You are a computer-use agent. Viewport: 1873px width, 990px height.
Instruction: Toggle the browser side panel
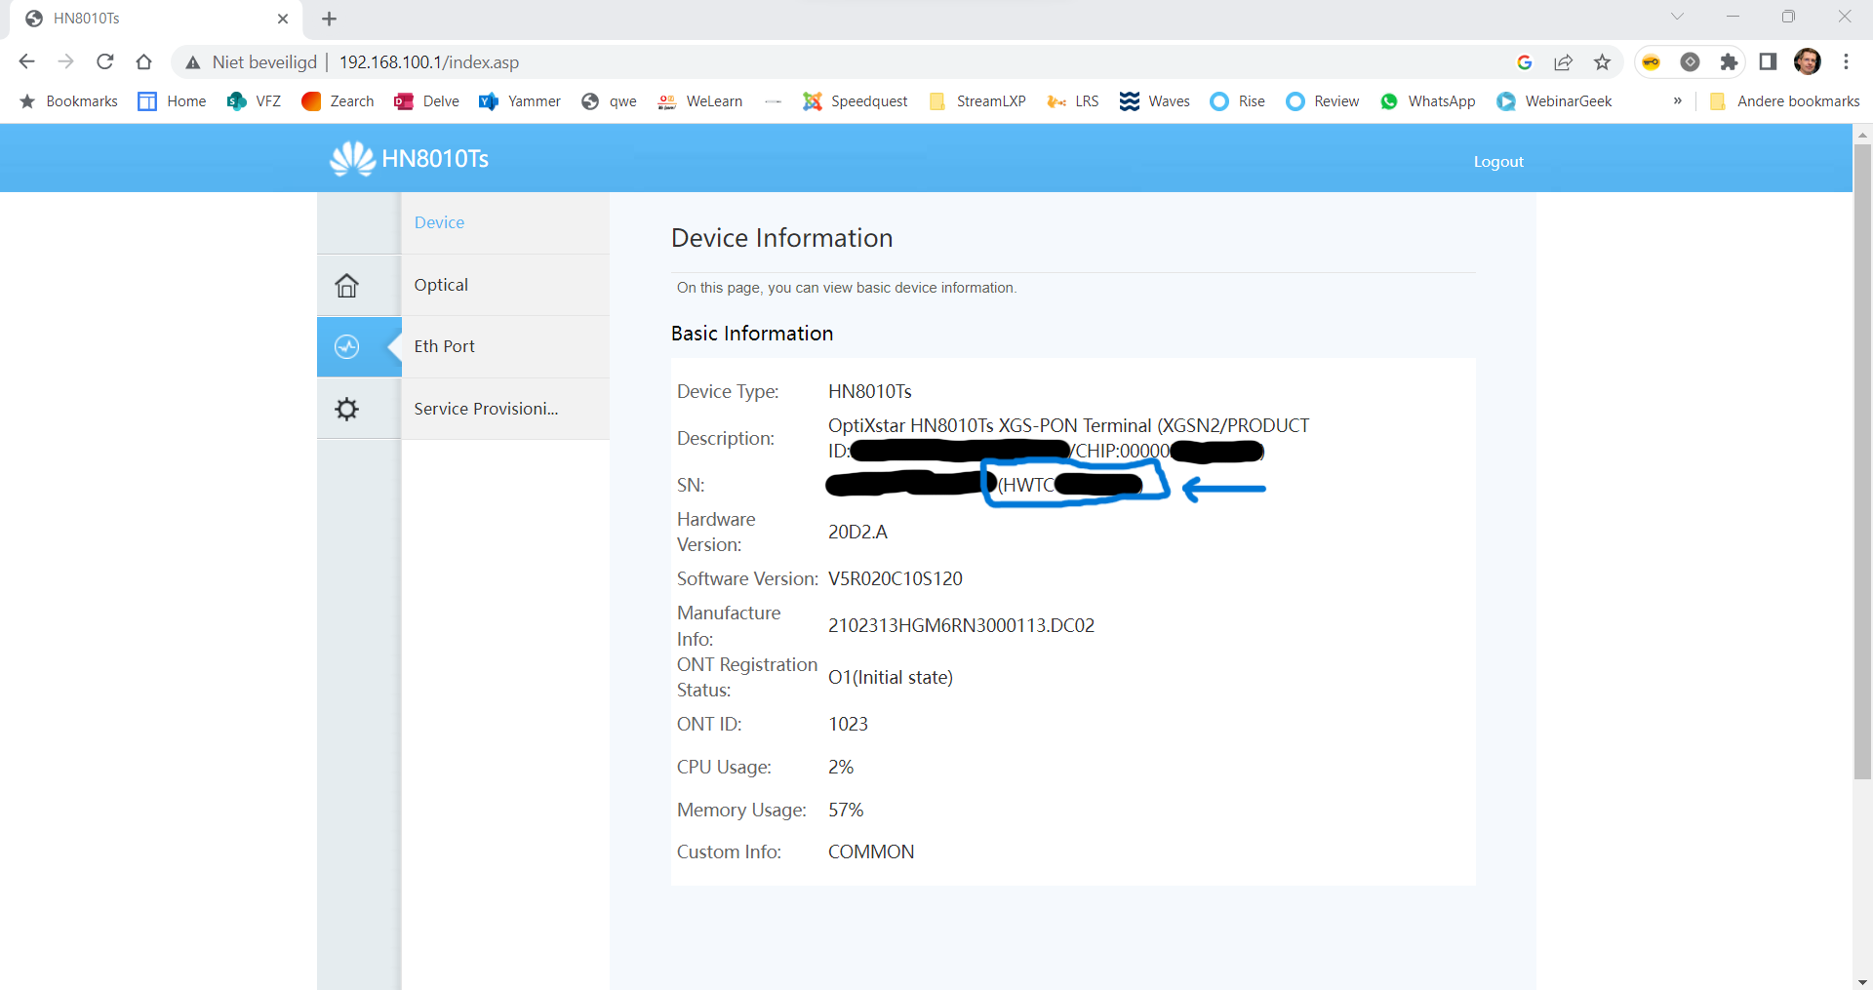[1768, 61]
